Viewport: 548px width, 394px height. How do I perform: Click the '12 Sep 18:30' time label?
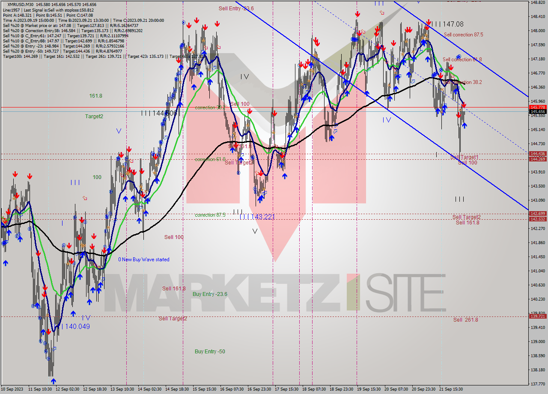pos(95,390)
